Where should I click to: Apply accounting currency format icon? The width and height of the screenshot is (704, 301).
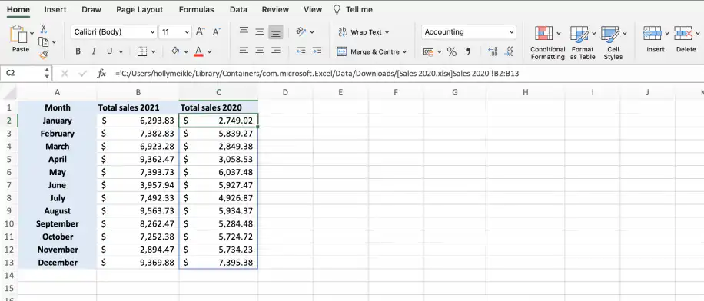[429, 52]
